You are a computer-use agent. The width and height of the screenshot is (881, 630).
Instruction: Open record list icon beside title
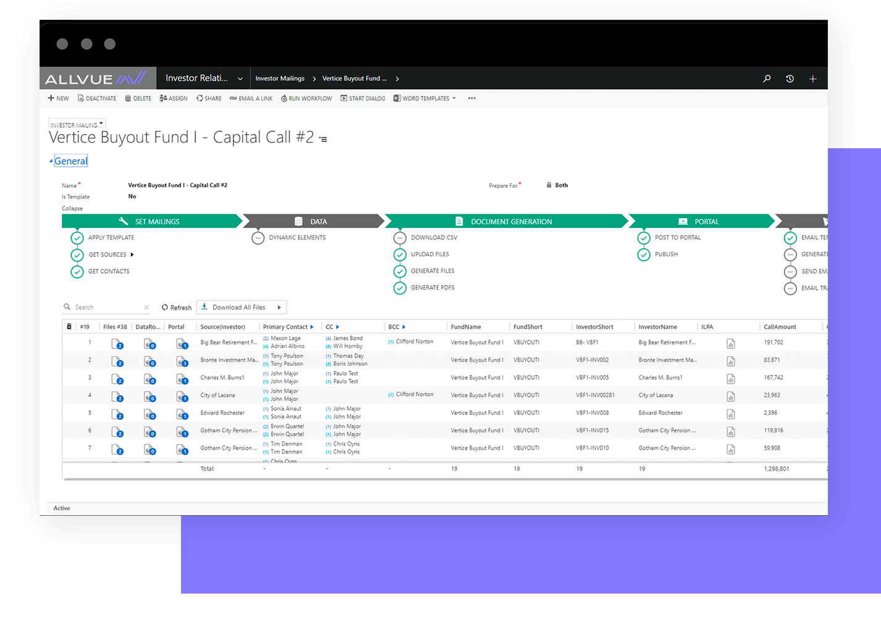(x=323, y=139)
